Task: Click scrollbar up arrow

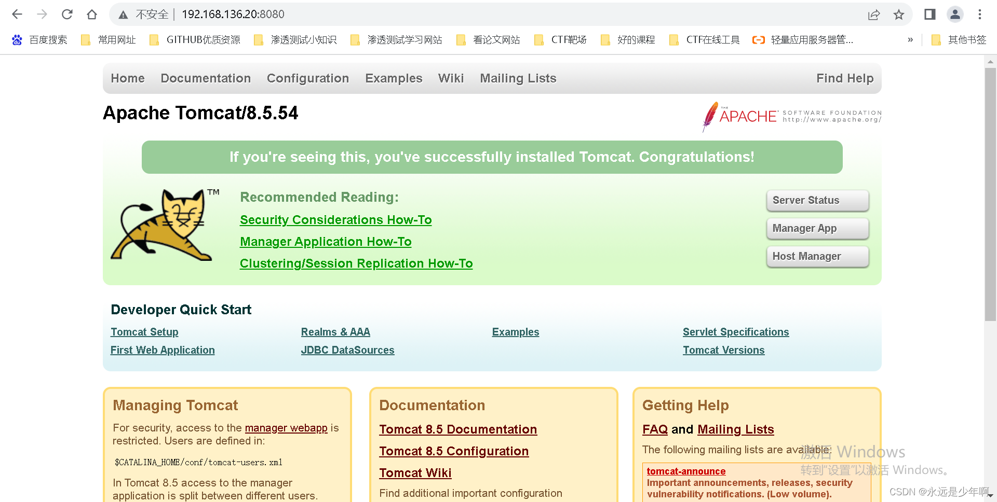Action: (x=990, y=62)
